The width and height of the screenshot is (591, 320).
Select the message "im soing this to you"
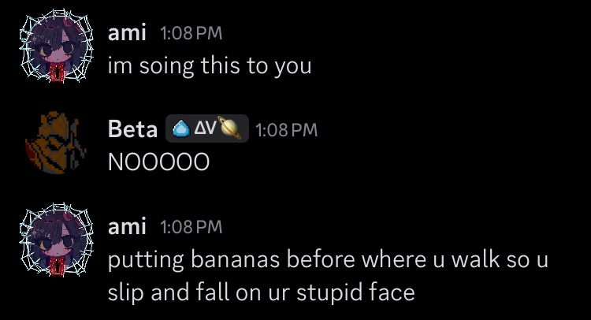[210, 66]
